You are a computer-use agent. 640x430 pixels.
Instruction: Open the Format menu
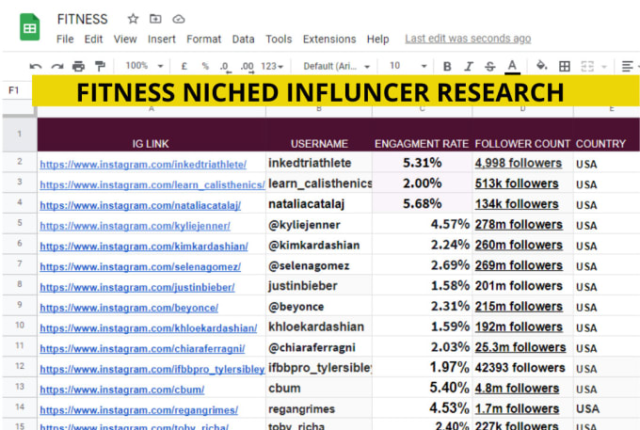click(203, 40)
